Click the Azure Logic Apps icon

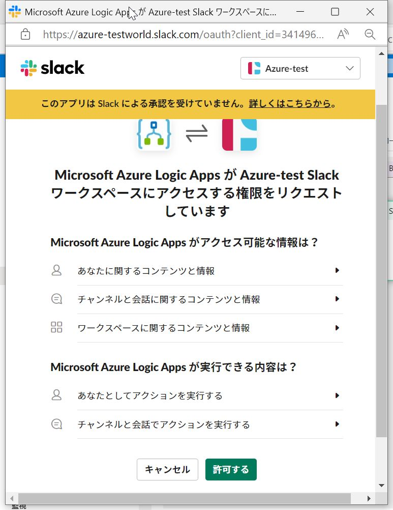click(154, 134)
